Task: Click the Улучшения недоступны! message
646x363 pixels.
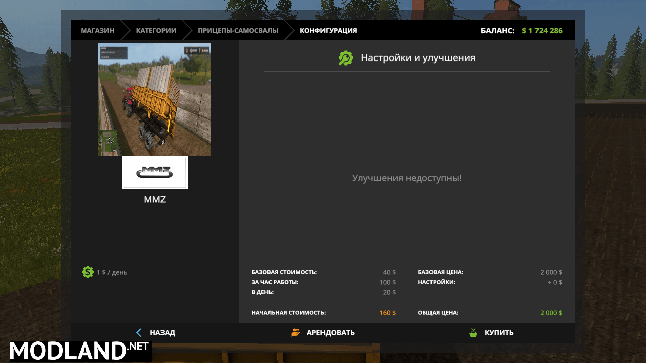Action: pyautogui.click(x=407, y=178)
